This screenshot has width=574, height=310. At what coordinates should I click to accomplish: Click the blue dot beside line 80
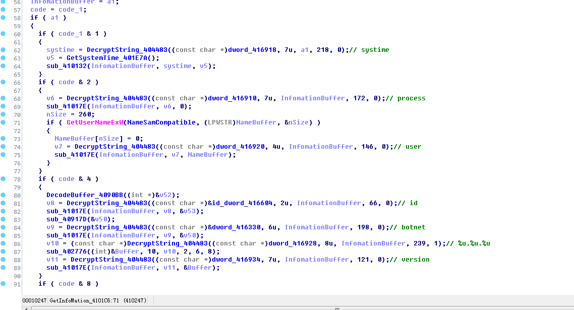tap(4, 195)
